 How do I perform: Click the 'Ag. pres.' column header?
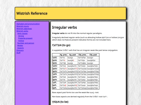tap(63, 55)
